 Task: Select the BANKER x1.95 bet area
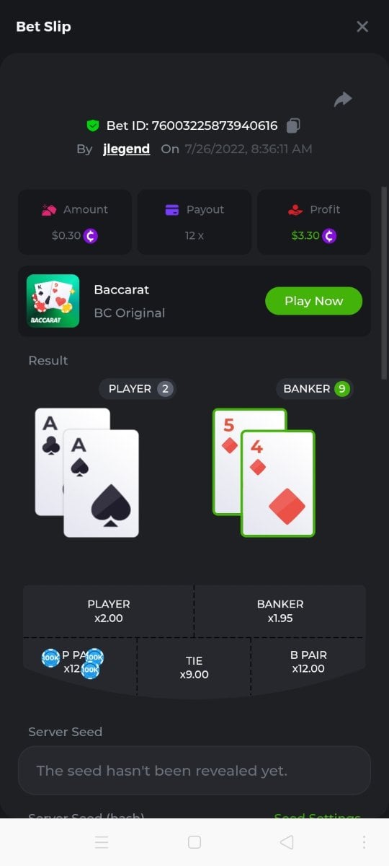click(280, 611)
